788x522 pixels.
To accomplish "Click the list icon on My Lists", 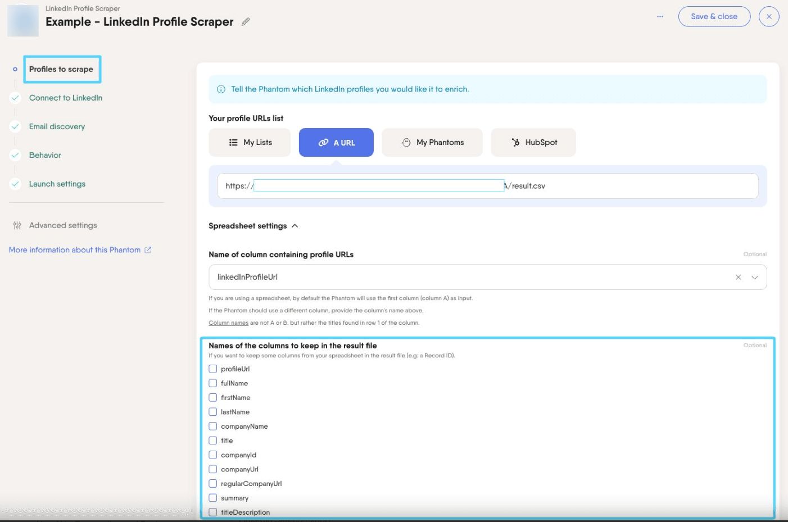I will [233, 143].
